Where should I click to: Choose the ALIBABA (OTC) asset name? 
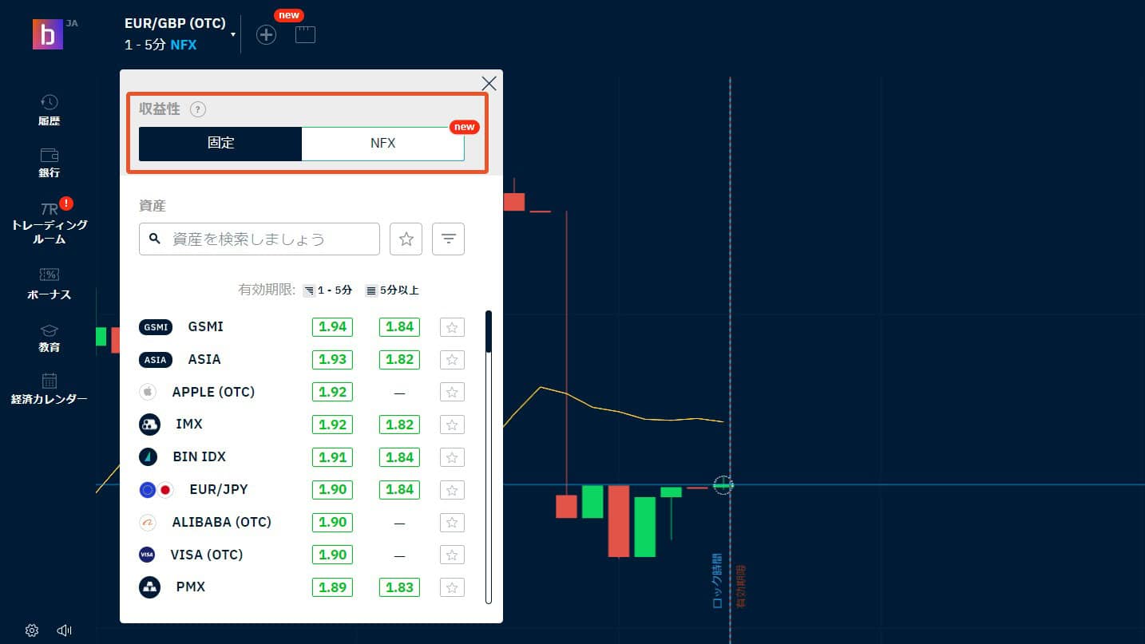pos(222,523)
